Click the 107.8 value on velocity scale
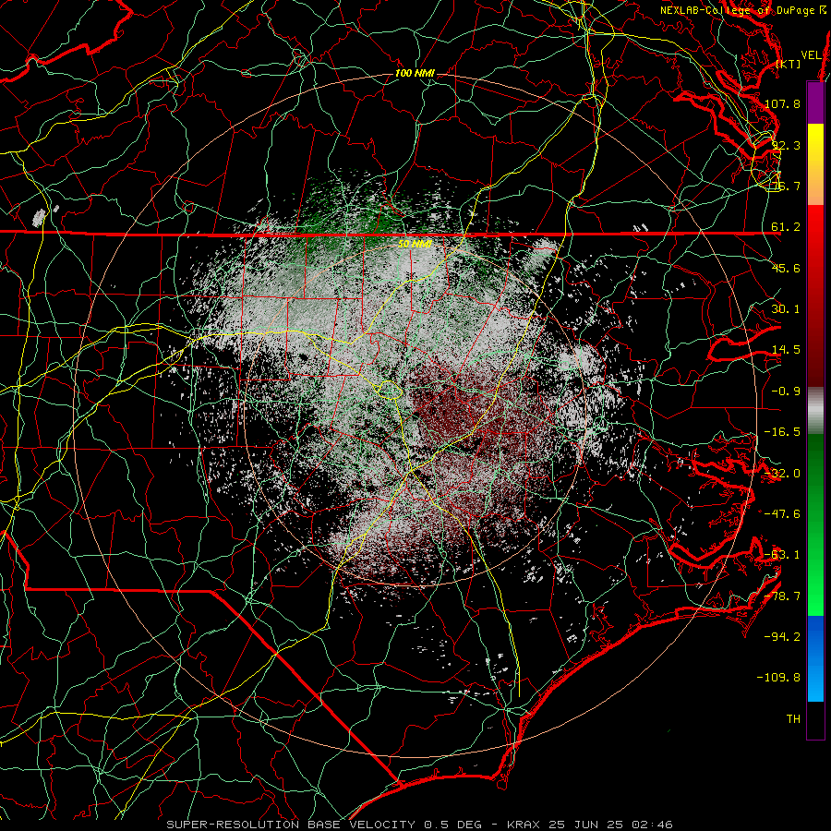This screenshot has width=831, height=831. click(782, 103)
